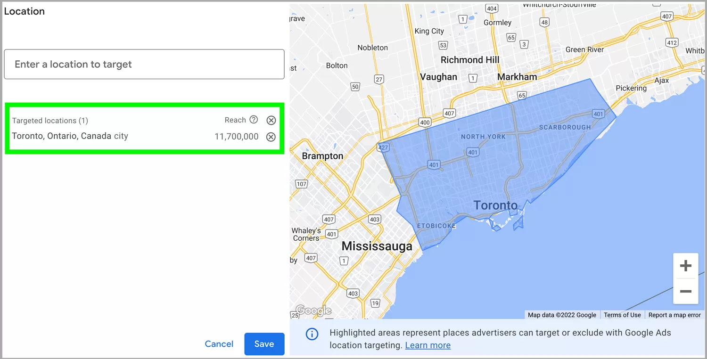Click the 11,700,000 reach value
This screenshot has height=359, width=707.
point(236,137)
